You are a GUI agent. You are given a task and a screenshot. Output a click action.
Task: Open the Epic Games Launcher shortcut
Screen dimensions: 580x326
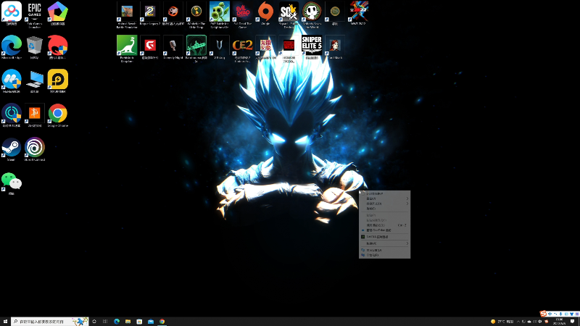click(x=34, y=14)
